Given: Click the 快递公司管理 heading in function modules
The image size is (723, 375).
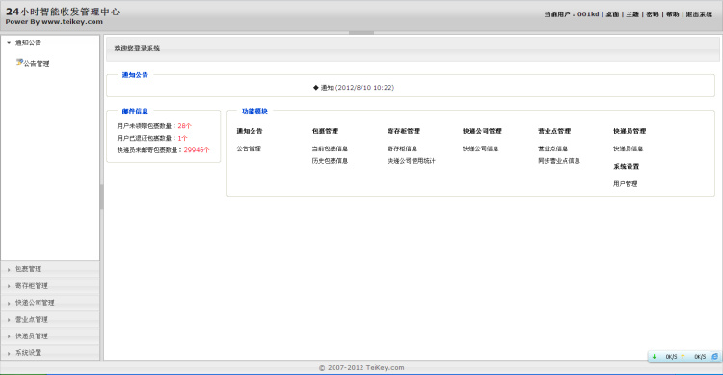Looking at the screenshot, I should (482, 131).
